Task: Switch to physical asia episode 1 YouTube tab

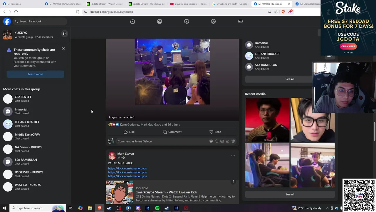Action: tap(189, 4)
